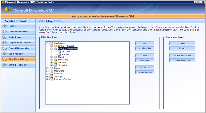
Task: Collapse the Workplace tree node
Action: click(47, 43)
